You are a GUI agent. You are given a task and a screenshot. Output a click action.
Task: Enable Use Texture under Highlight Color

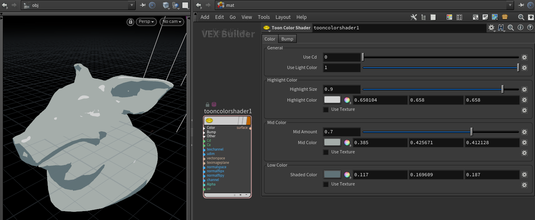326,110
